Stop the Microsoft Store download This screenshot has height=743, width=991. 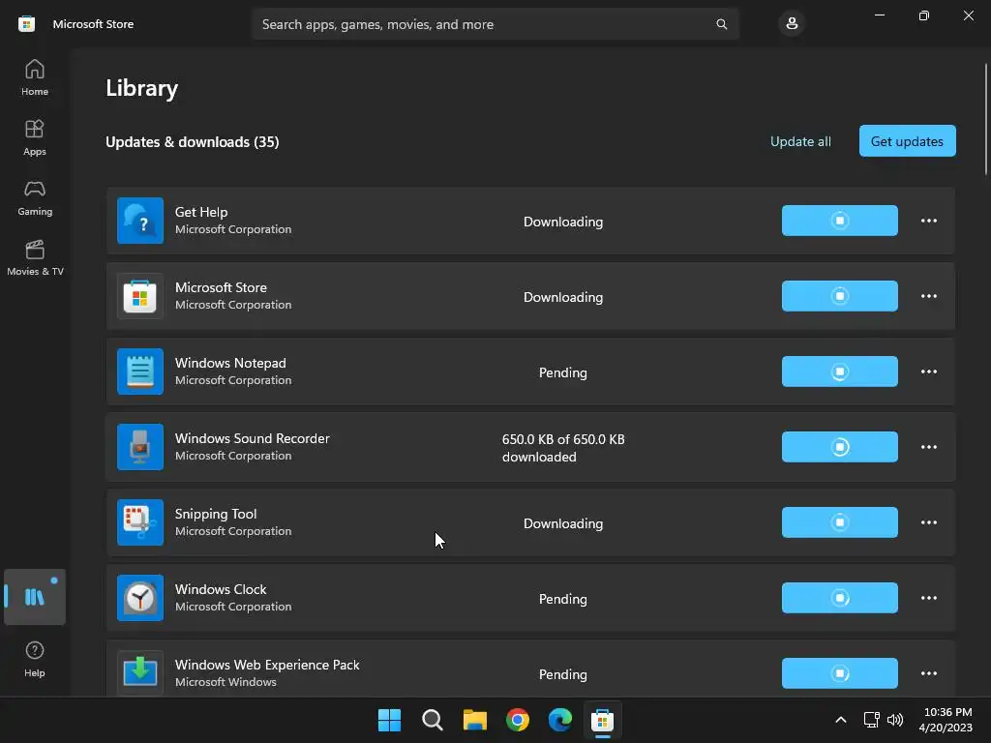839,296
